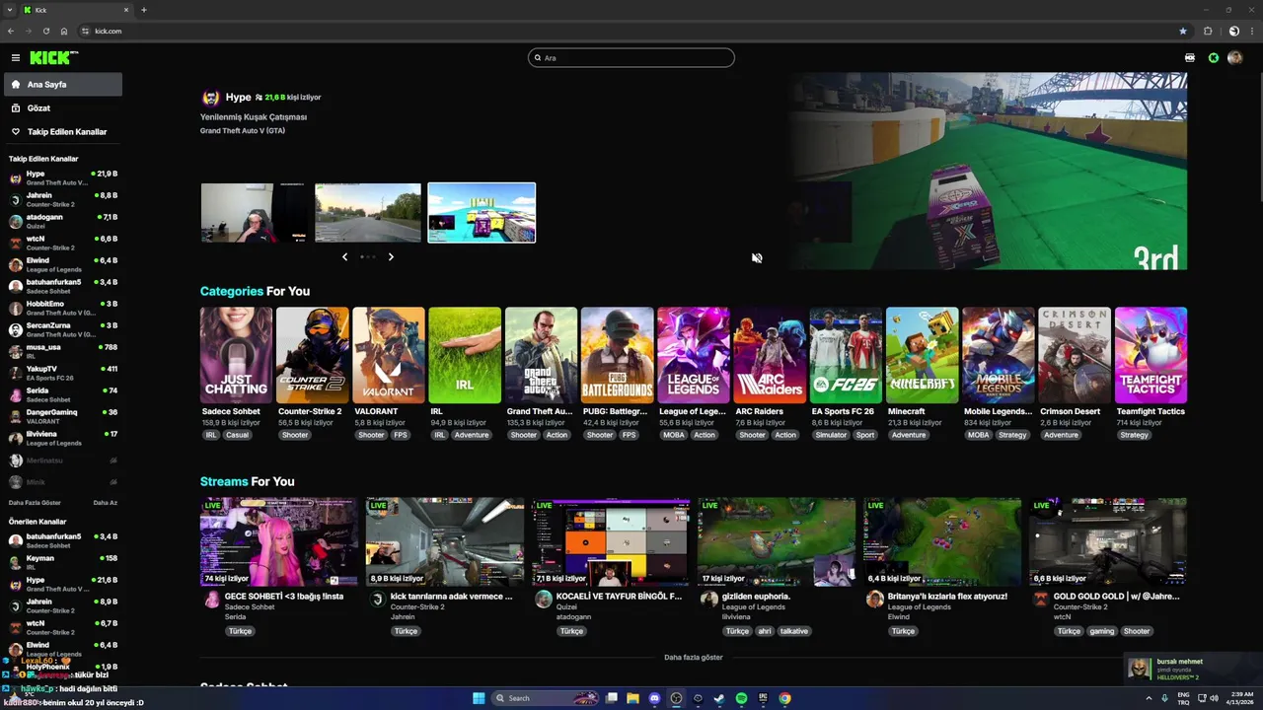Open Keyman in recommended channels

63,562
